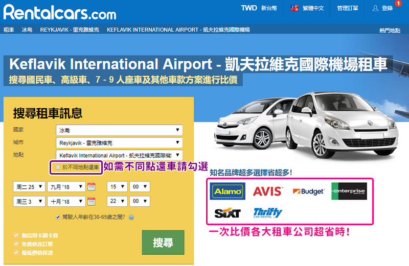Click the AVIS brand logo
Viewport: 409px width, 266px height.
click(x=268, y=191)
